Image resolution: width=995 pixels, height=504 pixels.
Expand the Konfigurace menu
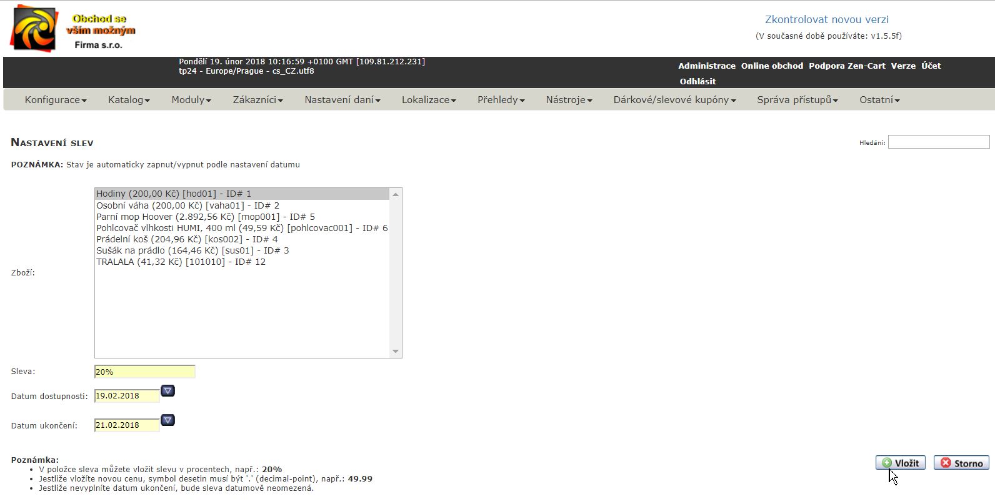pyautogui.click(x=55, y=100)
